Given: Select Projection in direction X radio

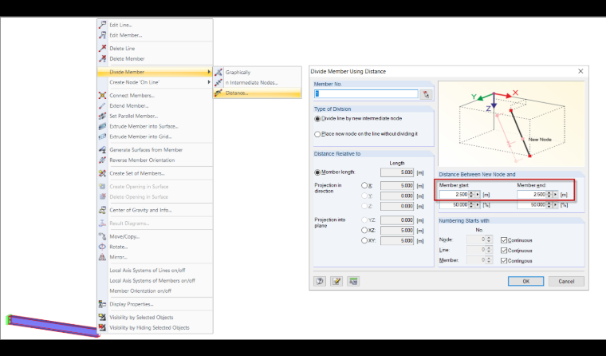Looking at the screenshot, I should click(364, 186).
